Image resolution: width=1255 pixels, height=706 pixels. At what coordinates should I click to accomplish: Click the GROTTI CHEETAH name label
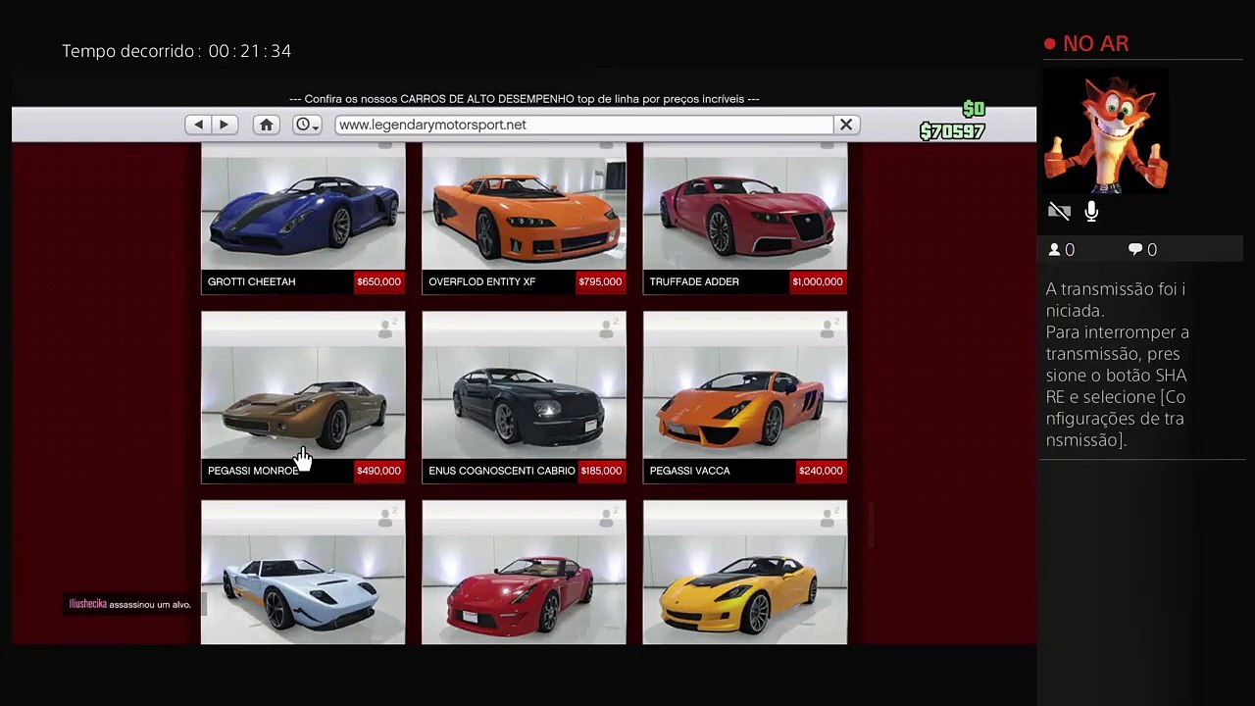251,281
